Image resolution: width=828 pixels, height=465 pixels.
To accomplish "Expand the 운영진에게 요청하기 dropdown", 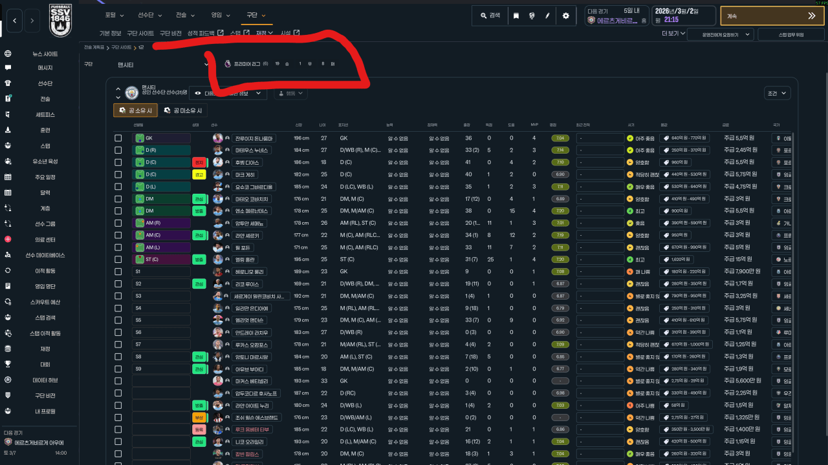I will [721, 34].
